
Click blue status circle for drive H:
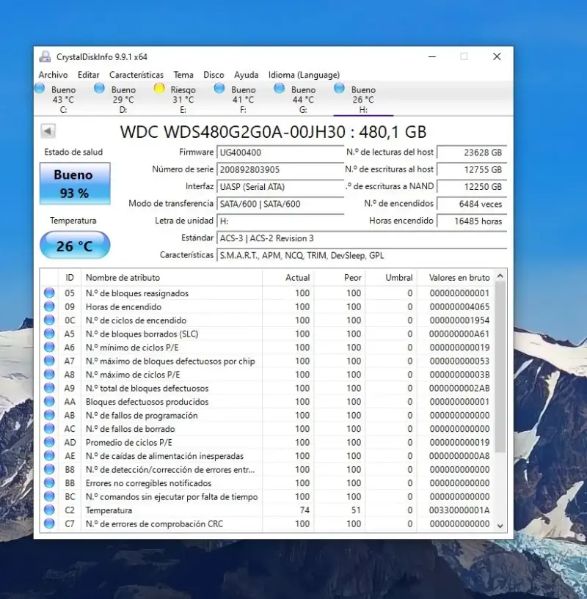click(339, 88)
